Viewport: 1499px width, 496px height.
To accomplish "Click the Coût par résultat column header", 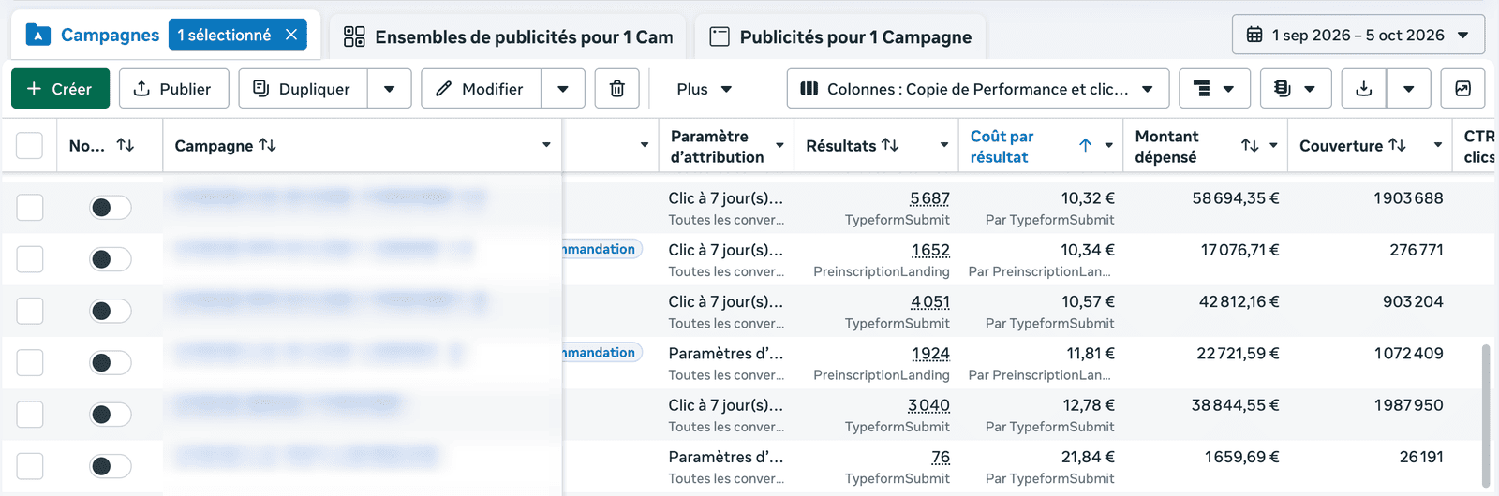I will pos(1002,146).
